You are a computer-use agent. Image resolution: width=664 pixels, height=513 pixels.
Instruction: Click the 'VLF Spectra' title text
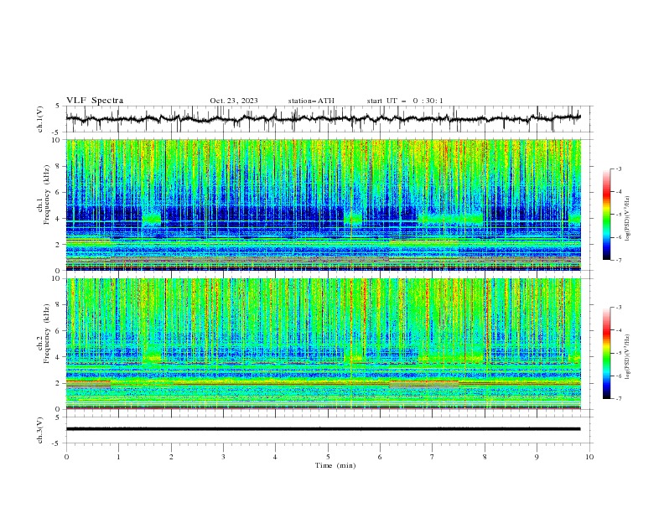(95, 101)
